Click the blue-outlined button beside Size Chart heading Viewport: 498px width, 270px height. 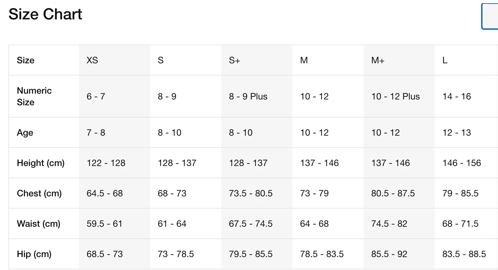(x=490, y=16)
